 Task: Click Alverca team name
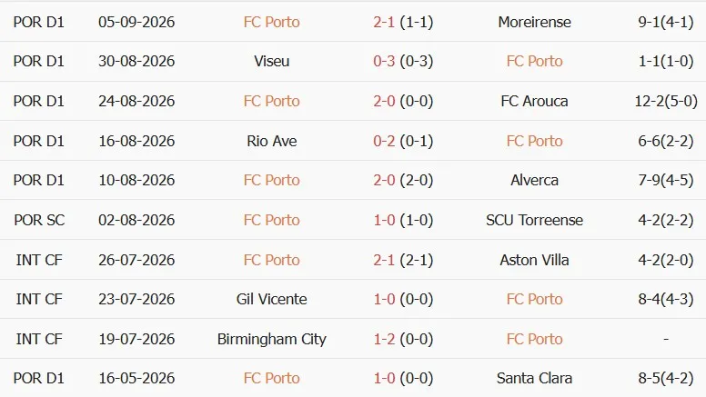click(x=534, y=180)
